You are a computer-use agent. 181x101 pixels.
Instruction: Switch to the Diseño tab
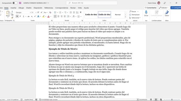29,8
